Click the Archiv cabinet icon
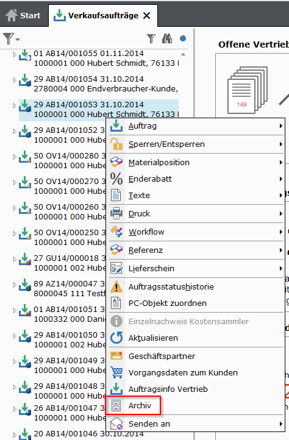The width and height of the screenshot is (289, 440). coord(116,405)
